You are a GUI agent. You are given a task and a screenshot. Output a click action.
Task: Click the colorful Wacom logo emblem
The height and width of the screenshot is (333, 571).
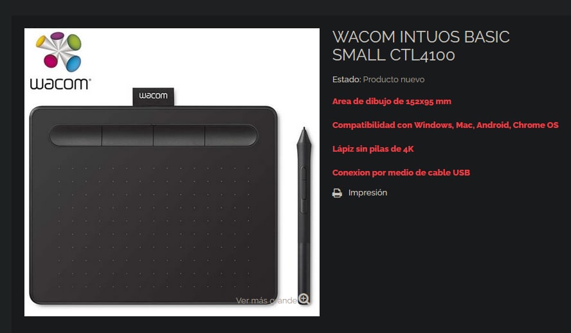tap(59, 51)
